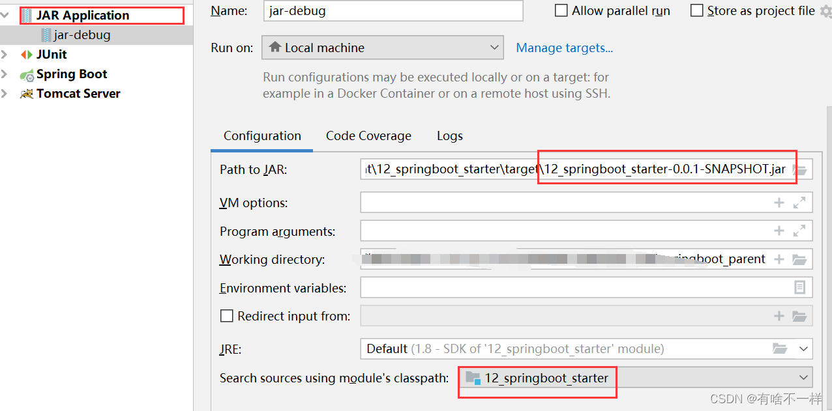The image size is (832, 411).
Task: Click the Local machine house icon
Action: click(276, 47)
